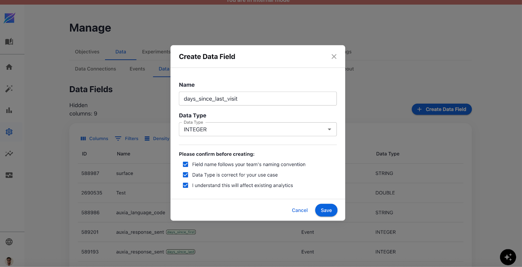Select the top-level Data tab

pos(121,52)
